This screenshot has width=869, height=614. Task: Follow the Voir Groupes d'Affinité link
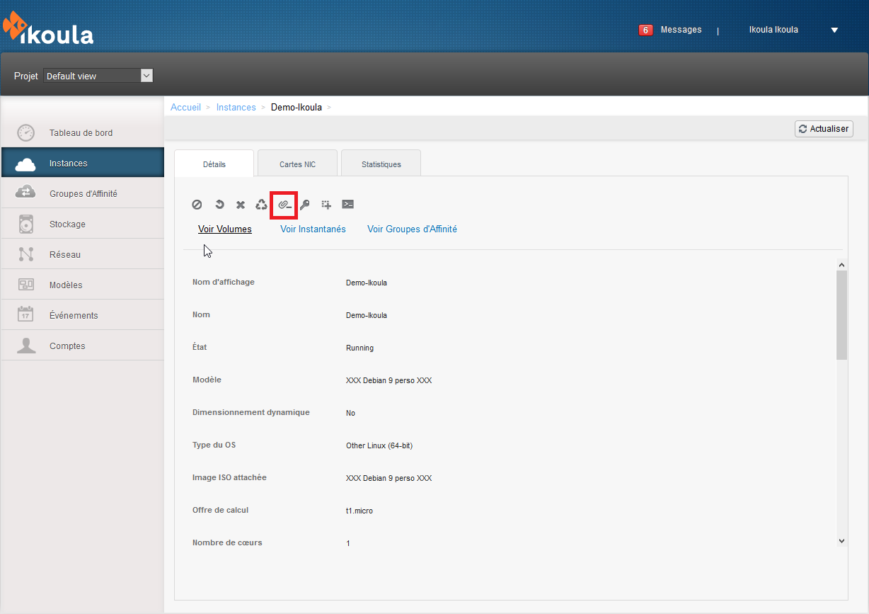pyautogui.click(x=412, y=229)
